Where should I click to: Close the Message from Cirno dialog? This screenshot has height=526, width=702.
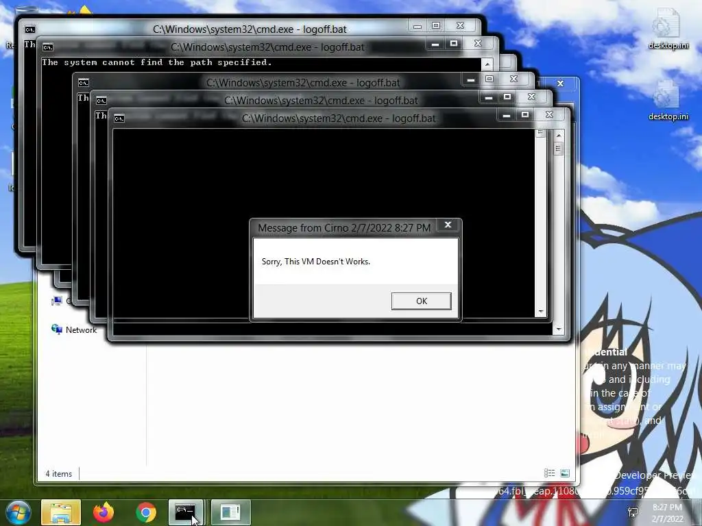point(448,225)
